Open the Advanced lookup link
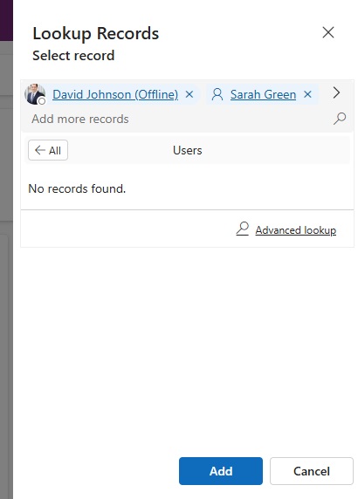The height and width of the screenshot is (499, 358). coord(296,229)
